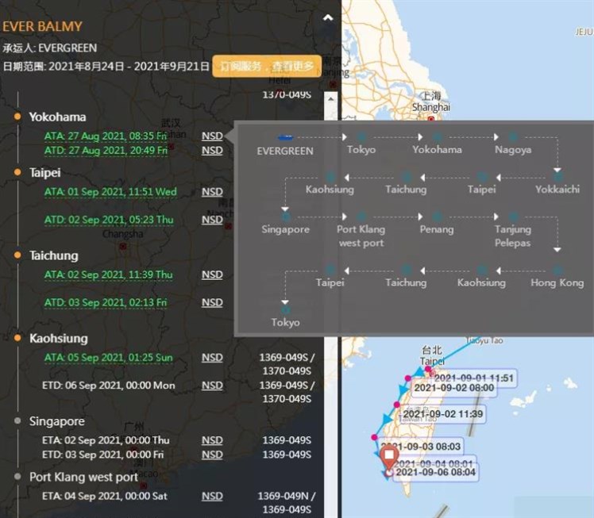Click the Tanjung Pelepas node in route diagram
The width and height of the screenshot is (594, 518).
(x=513, y=217)
